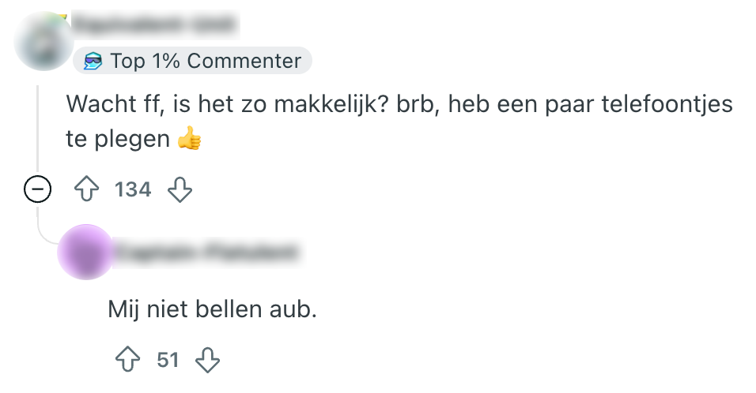Upvote the comment with 134 votes

coord(85,189)
